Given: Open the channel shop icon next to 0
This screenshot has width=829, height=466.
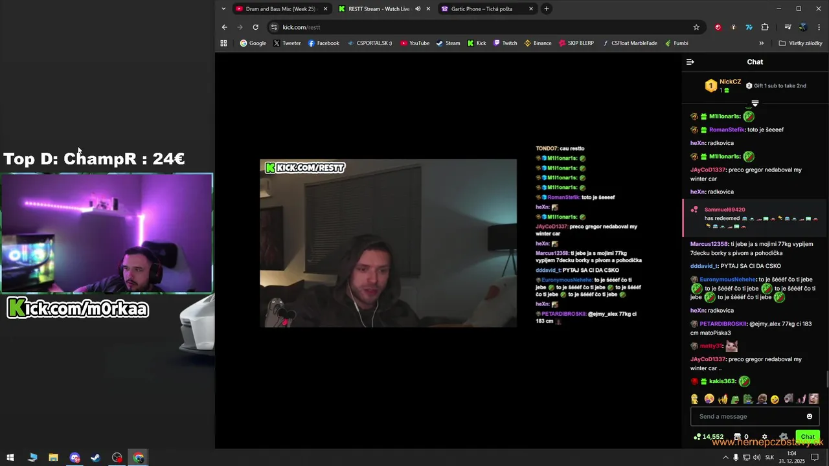Looking at the screenshot, I should 737,437.
